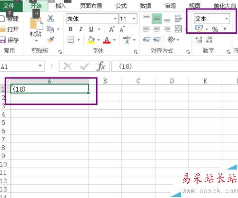Decrease indent icon

pos(147,40)
